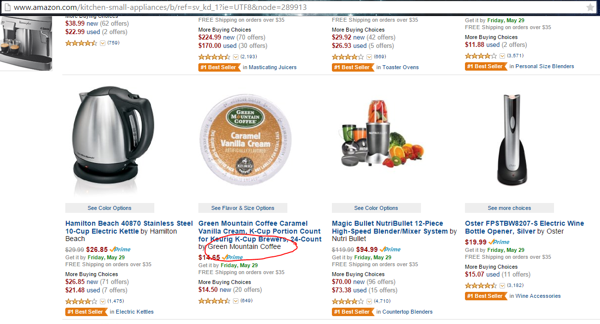Click #1 Best Seller badge for Wine Accessories
This screenshot has height=324, width=600.
point(484,296)
